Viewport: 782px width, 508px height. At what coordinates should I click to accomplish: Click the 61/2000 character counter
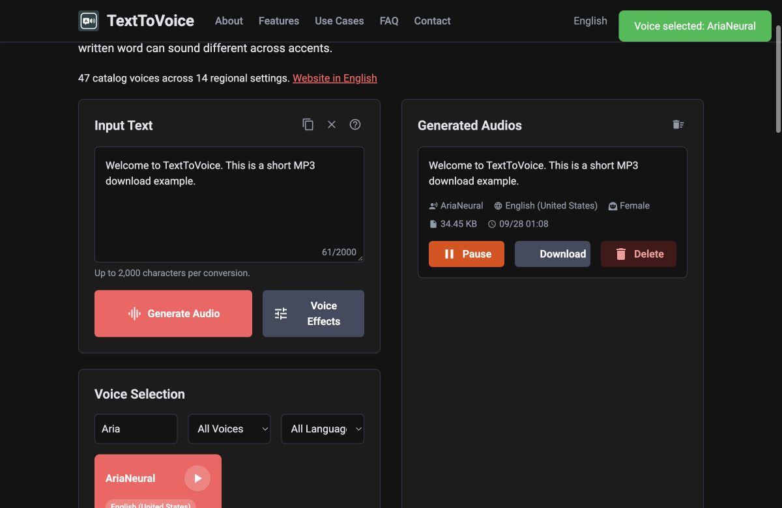coord(340,252)
